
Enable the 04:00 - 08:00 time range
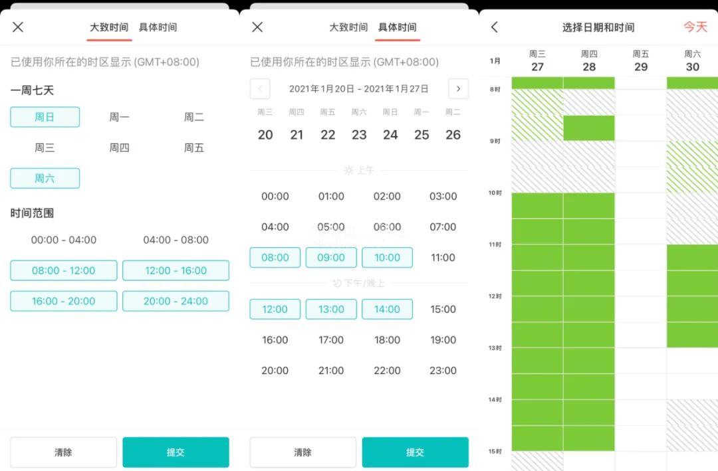click(176, 240)
